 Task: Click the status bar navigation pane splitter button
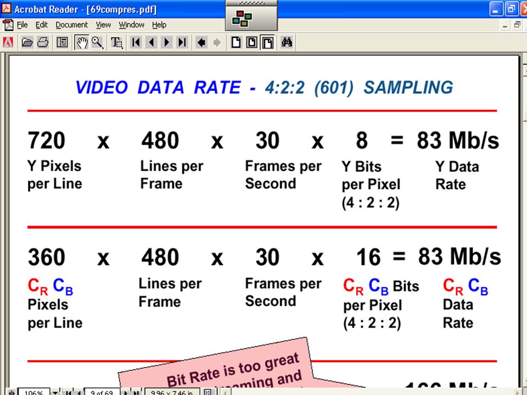click(12, 392)
